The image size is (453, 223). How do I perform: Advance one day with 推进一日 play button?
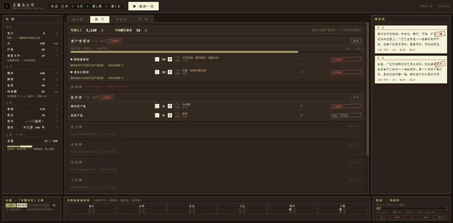click(x=143, y=6)
